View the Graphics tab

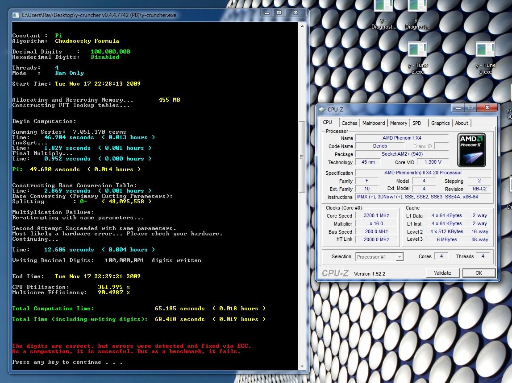click(440, 123)
